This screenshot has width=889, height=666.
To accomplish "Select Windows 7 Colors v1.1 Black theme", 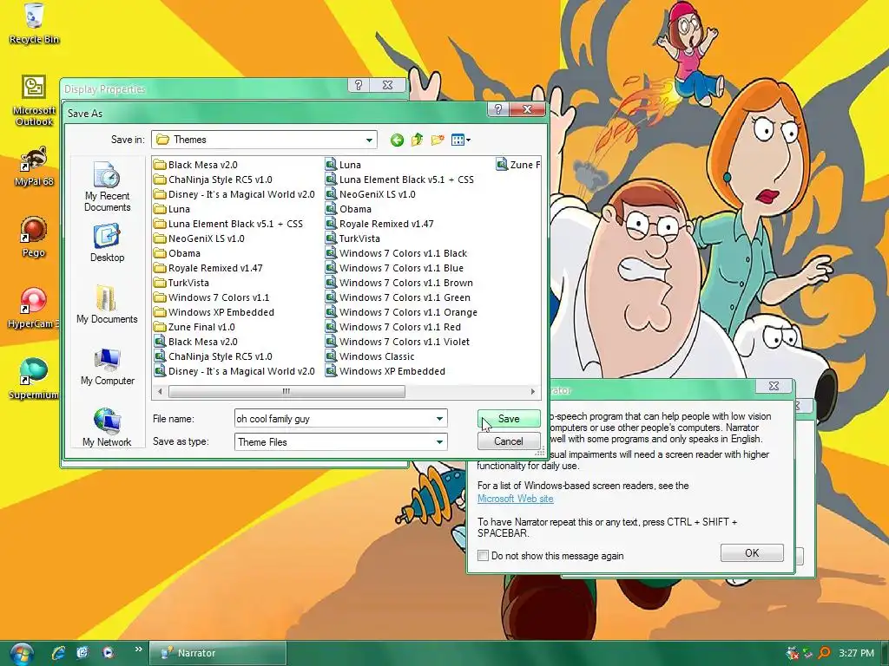I will pyautogui.click(x=396, y=253).
